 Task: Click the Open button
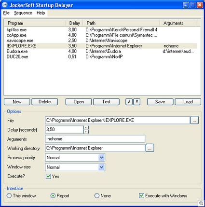click(x=79, y=102)
